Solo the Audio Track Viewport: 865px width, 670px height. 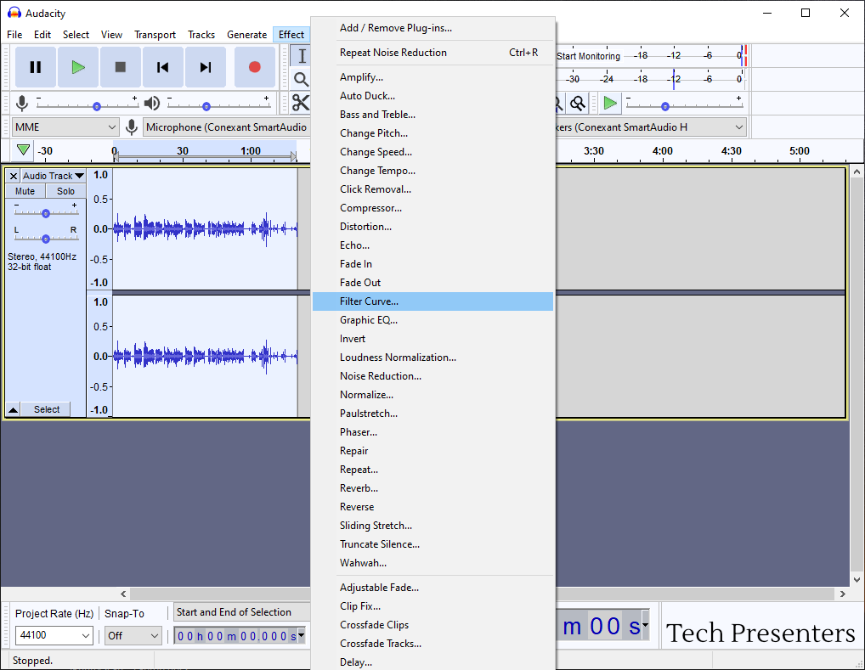point(65,191)
